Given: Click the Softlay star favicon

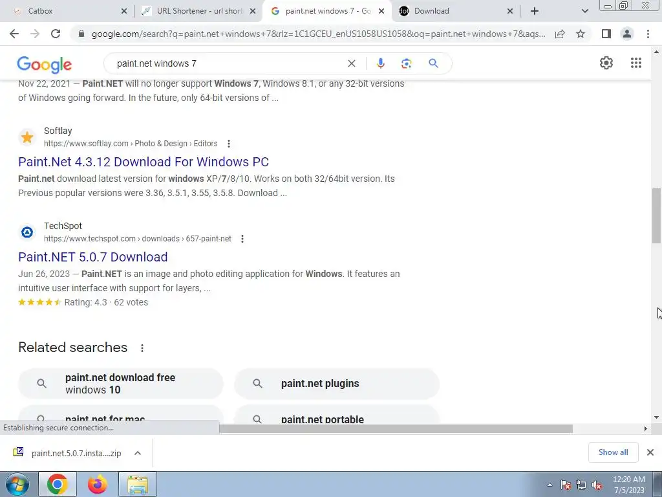Looking at the screenshot, I should tap(27, 137).
